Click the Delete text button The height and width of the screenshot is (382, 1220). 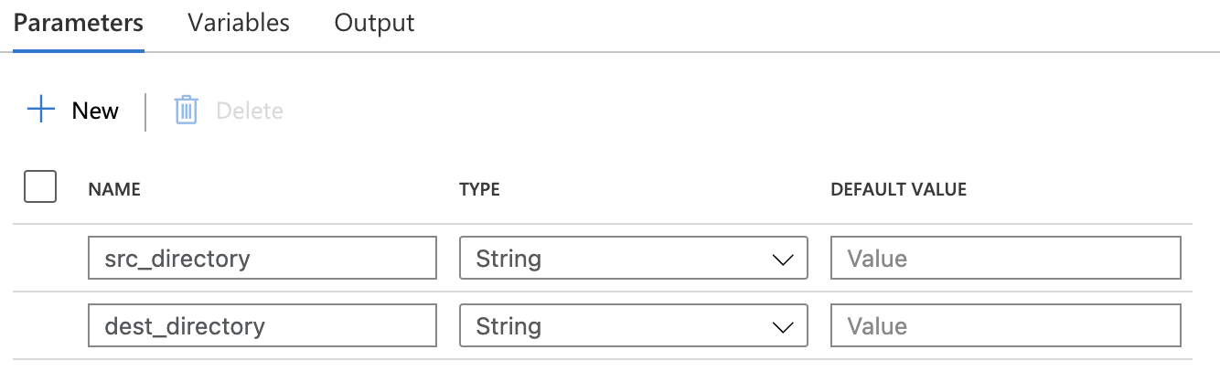tap(250, 111)
